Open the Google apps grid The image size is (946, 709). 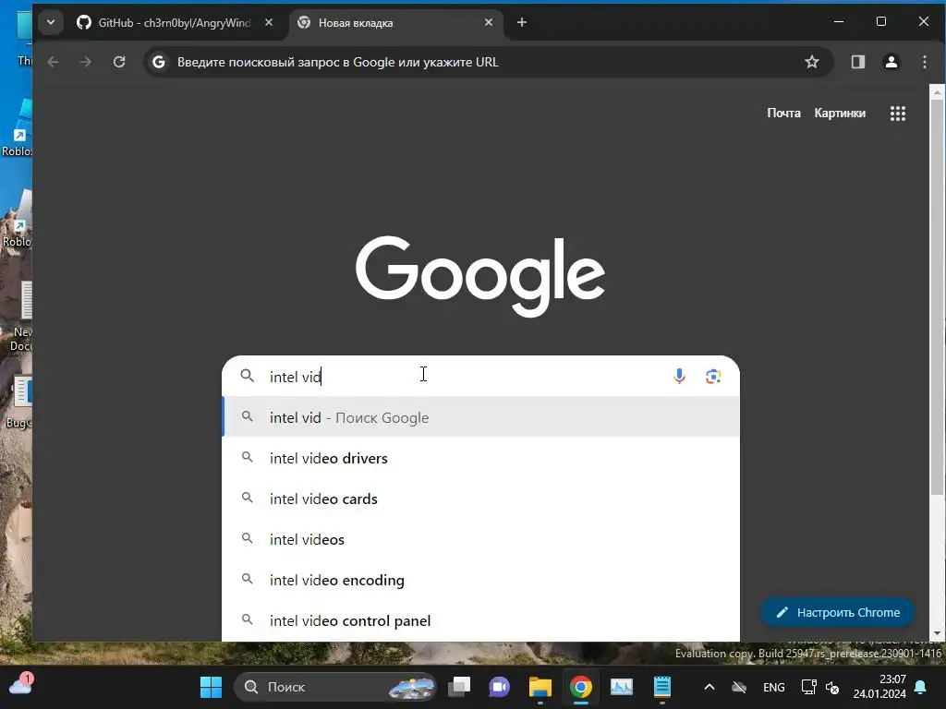coord(898,114)
